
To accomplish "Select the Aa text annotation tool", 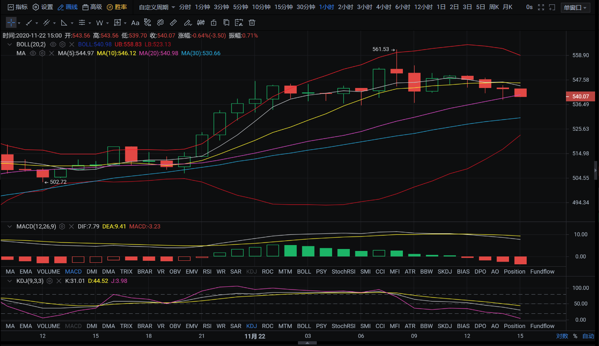I will click(x=135, y=23).
